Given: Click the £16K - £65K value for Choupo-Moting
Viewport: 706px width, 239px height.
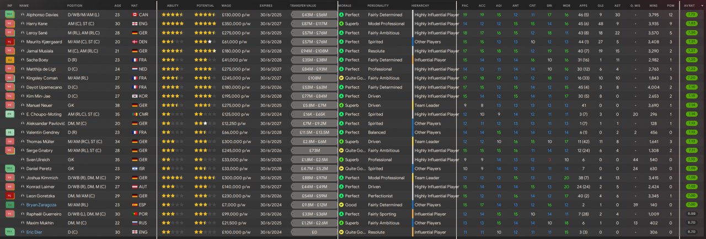Looking at the screenshot, I should 314,114.
